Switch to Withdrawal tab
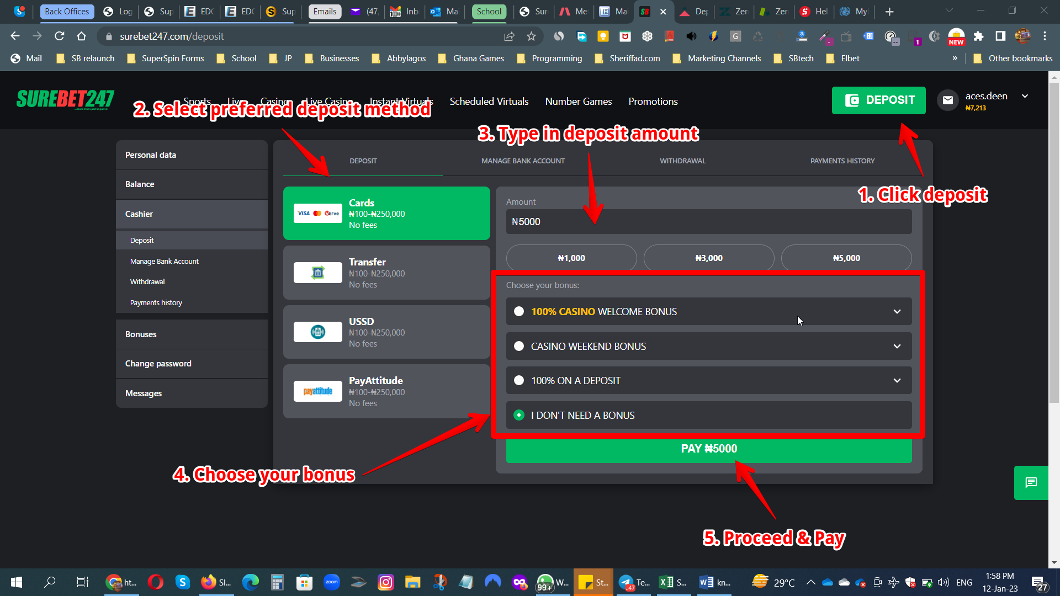 tap(682, 161)
